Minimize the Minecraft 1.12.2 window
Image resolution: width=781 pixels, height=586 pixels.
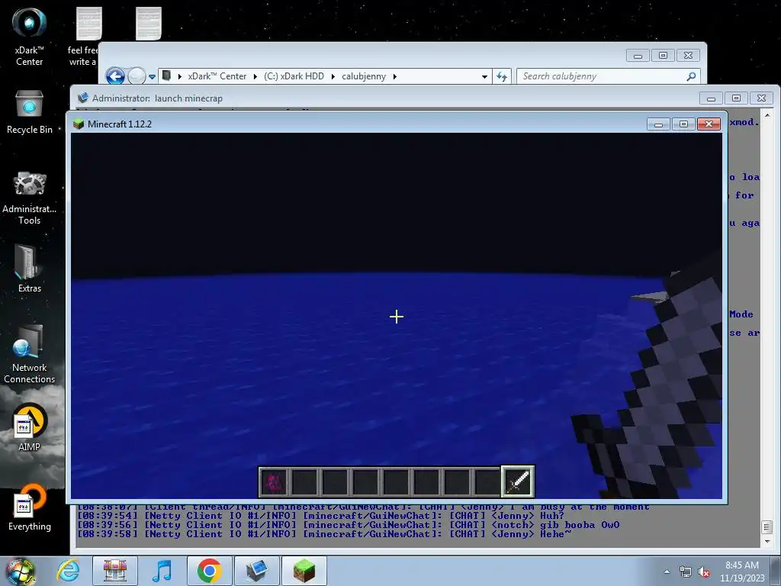658,124
